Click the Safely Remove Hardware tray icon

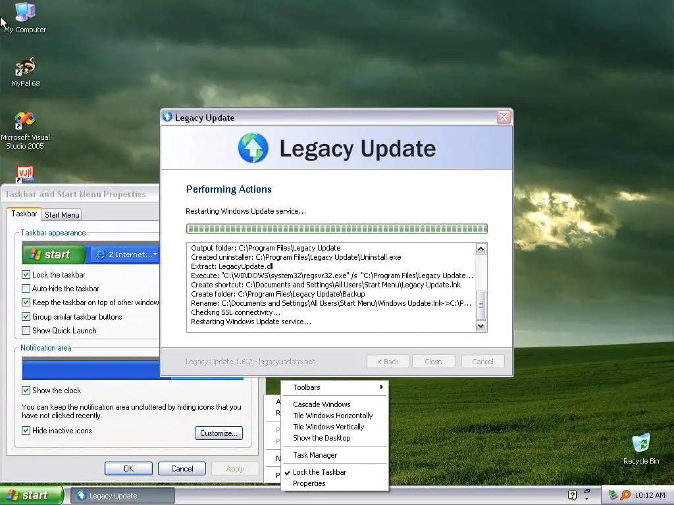(x=613, y=495)
